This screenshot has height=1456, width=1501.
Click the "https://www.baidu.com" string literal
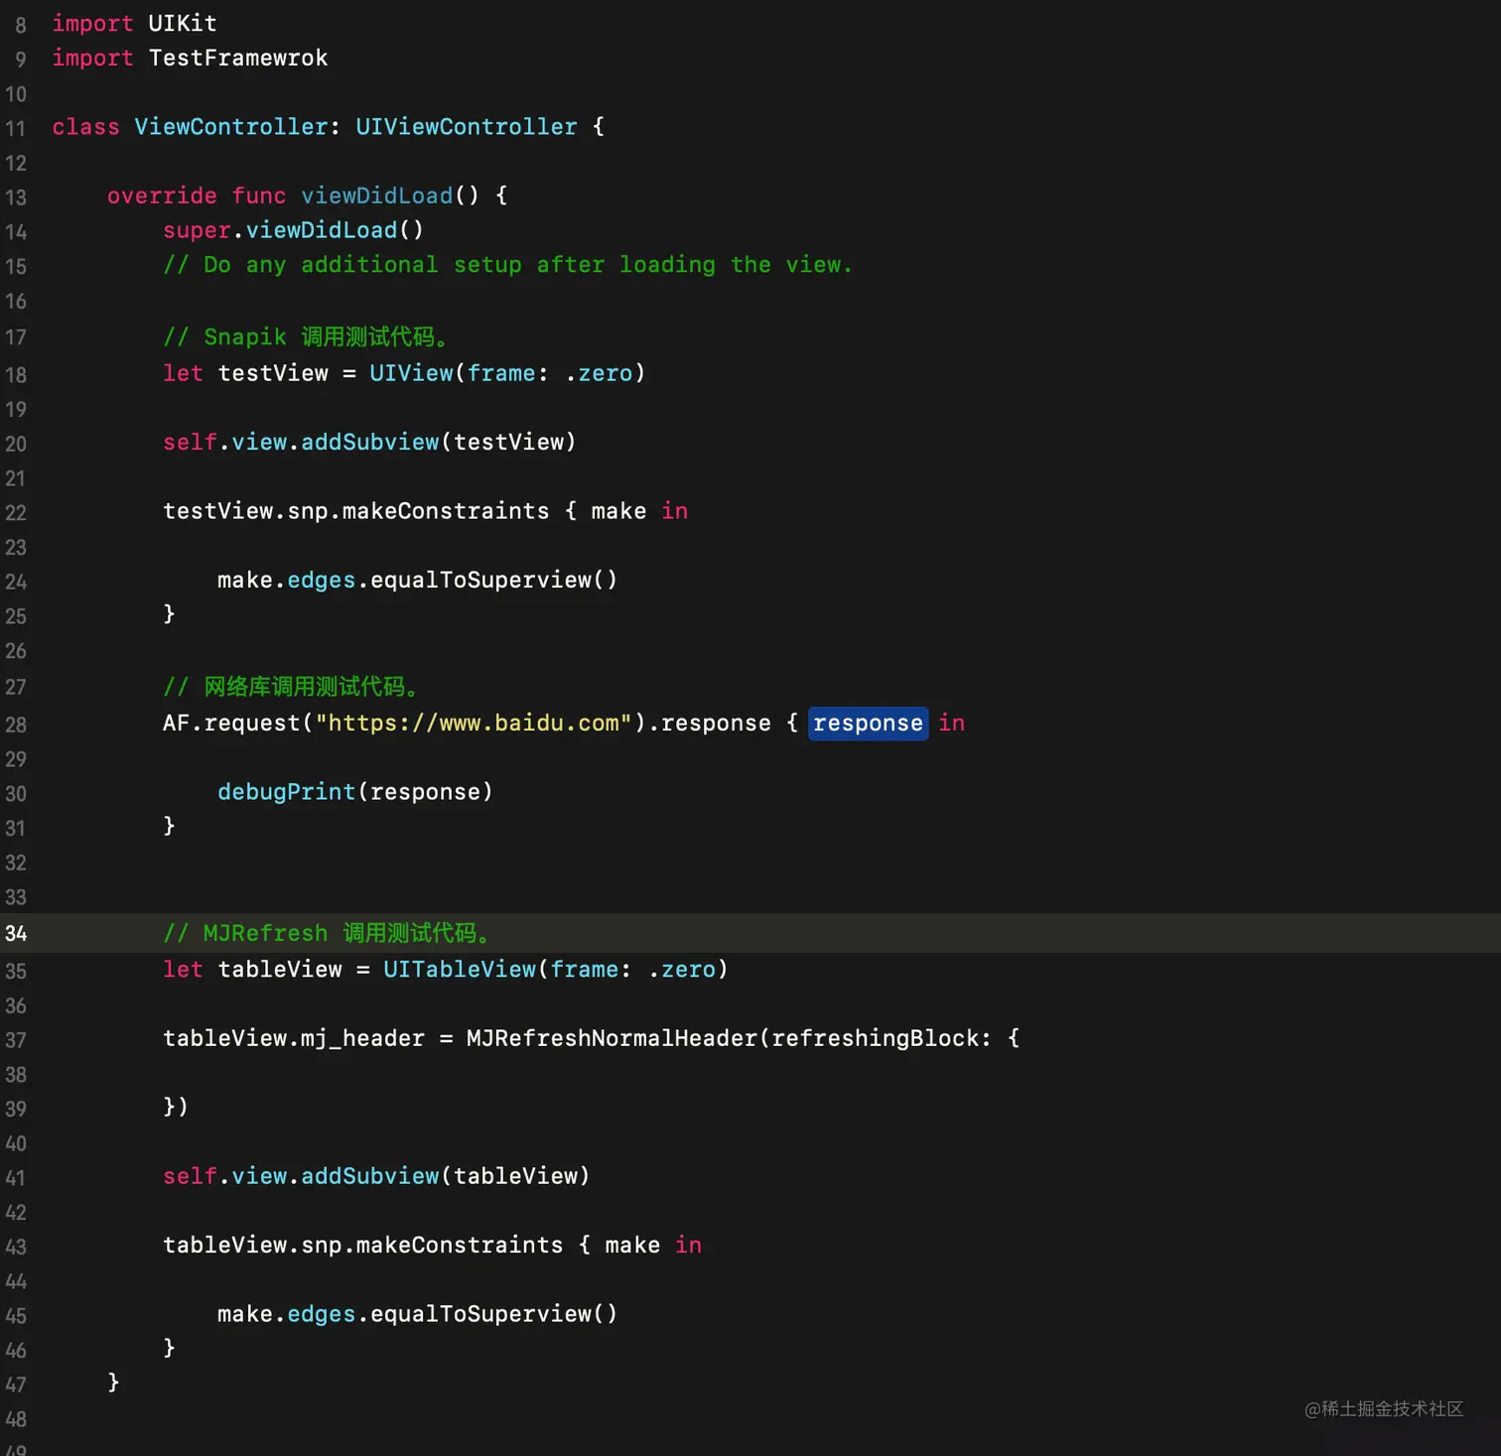[x=474, y=724]
